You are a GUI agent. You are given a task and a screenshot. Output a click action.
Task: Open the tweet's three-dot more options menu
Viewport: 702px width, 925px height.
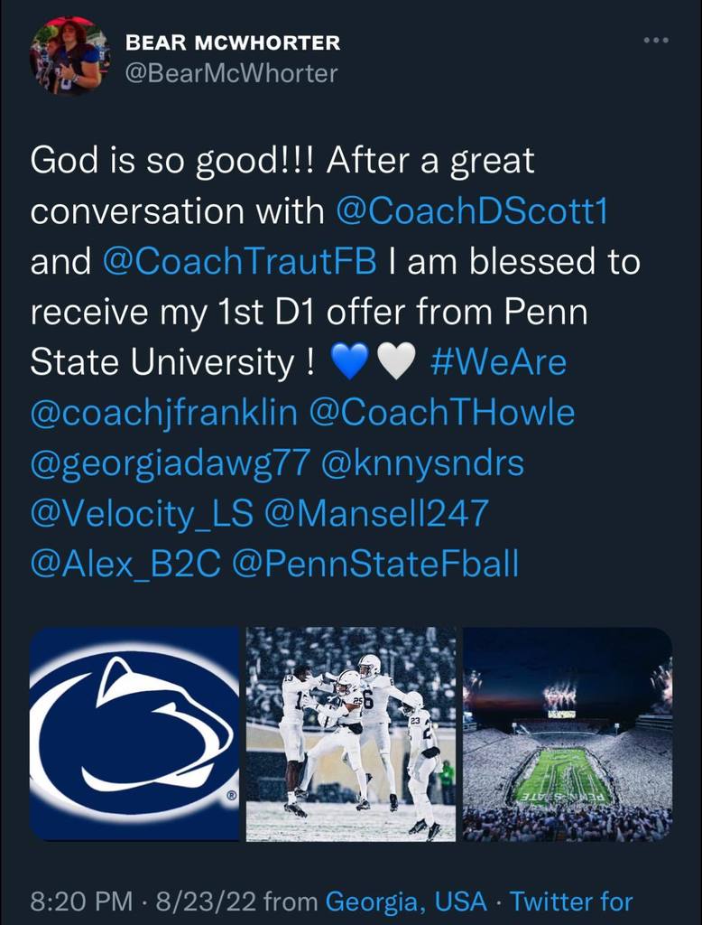click(656, 41)
